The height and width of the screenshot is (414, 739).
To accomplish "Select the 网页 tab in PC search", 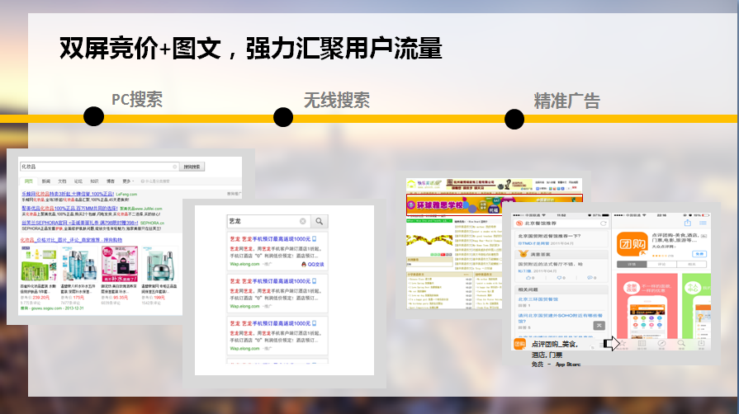I will tap(29, 181).
